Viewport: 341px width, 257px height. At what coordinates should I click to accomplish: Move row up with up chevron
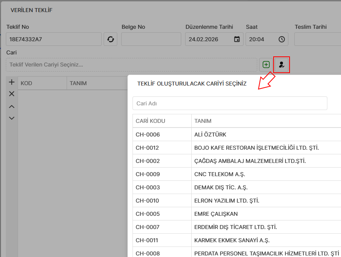pos(12,107)
